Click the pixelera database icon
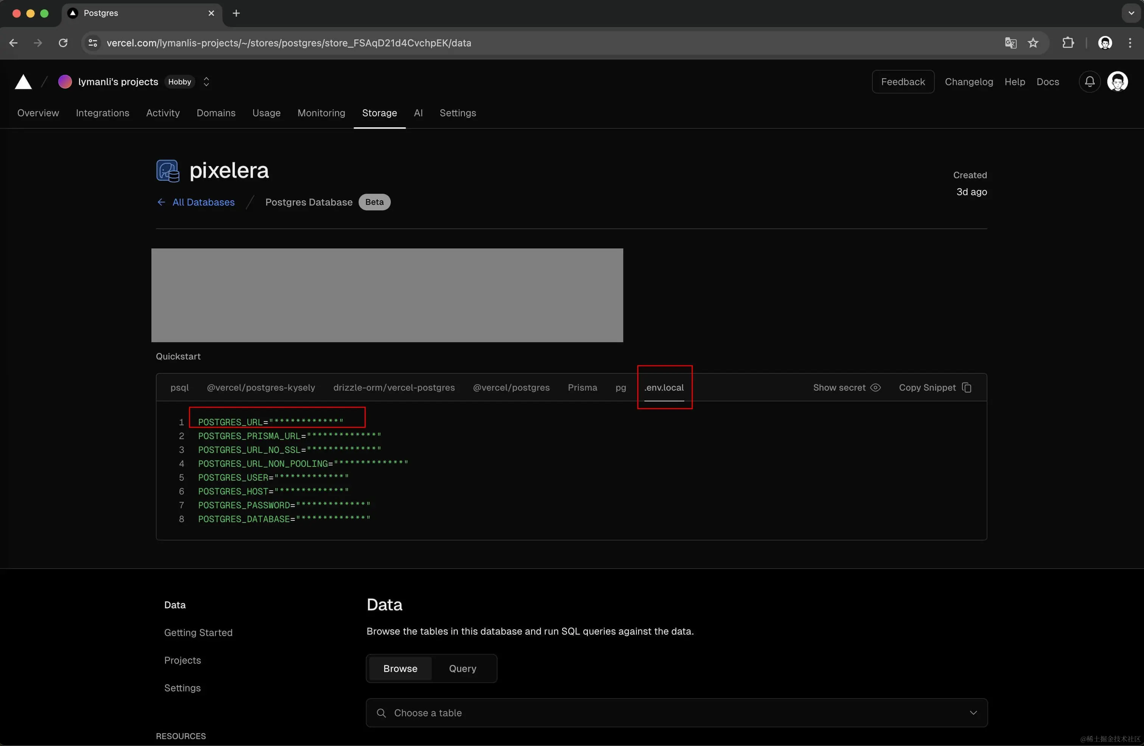This screenshot has width=1144, height=746. point(168,171)
